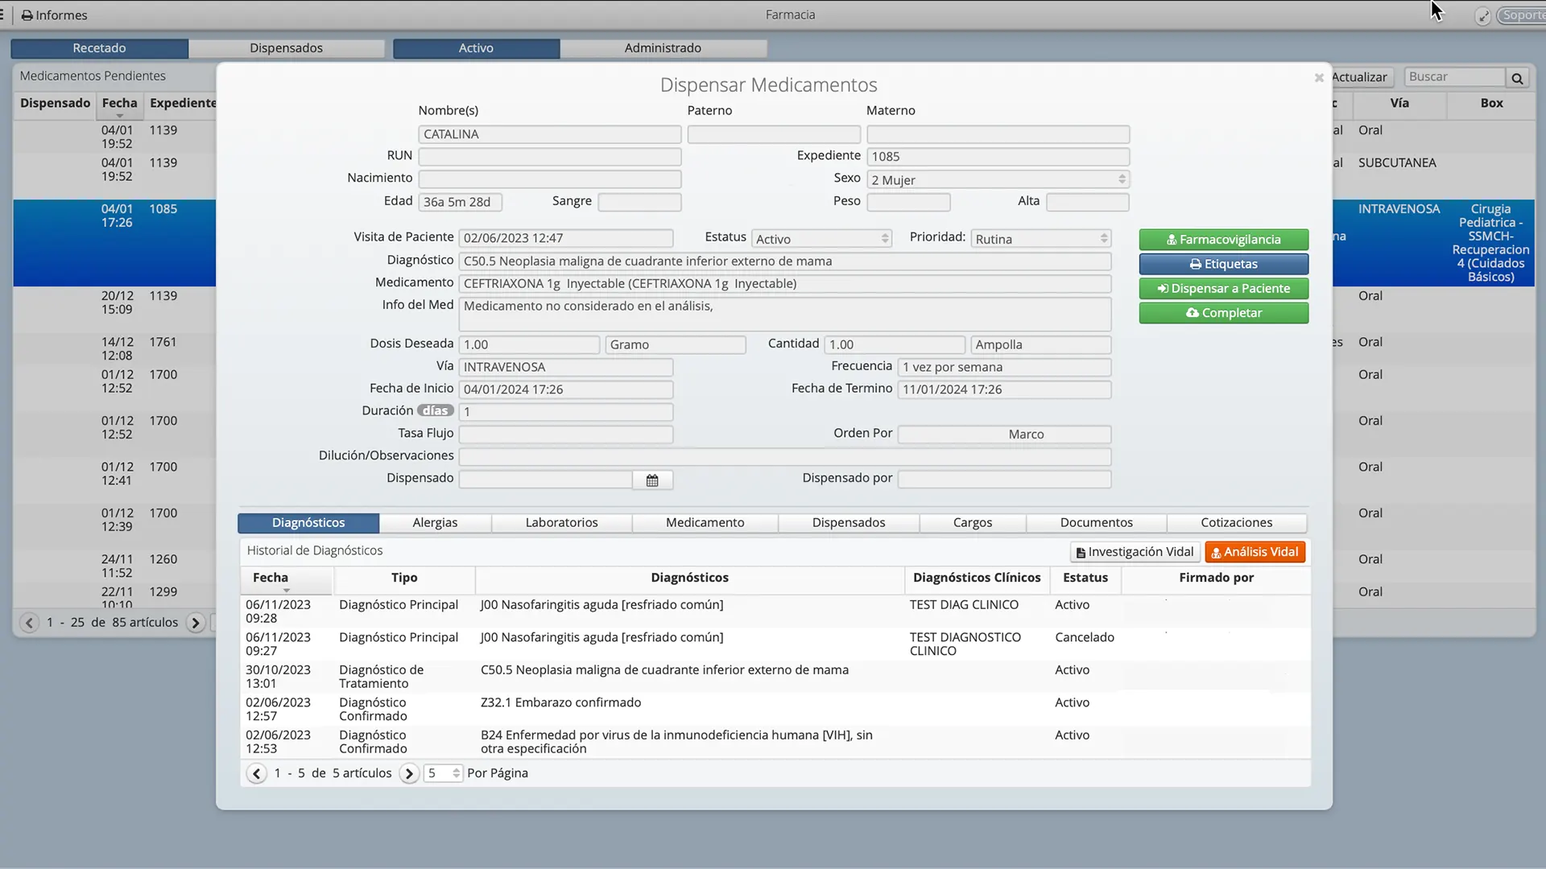
Task: Click the Dilución/Observaciones field
Action: click(784, 457)
